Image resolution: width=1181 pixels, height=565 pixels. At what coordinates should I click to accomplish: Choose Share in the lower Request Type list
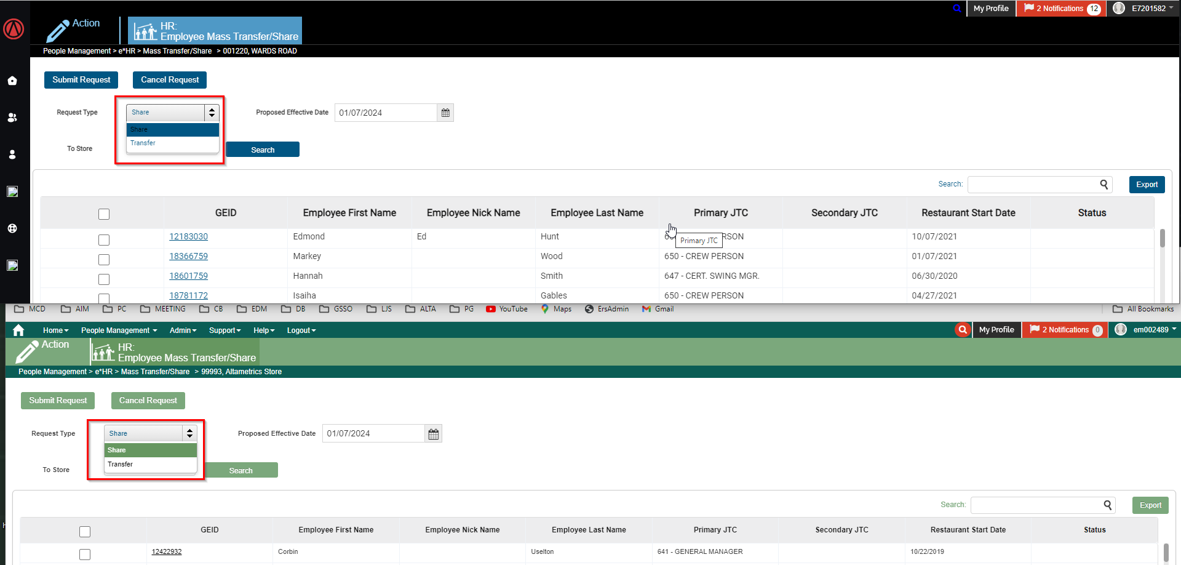151,451
